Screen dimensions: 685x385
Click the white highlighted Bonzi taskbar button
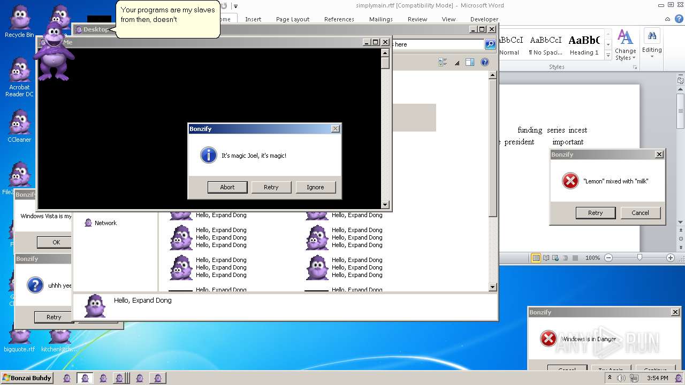(85, 378)
